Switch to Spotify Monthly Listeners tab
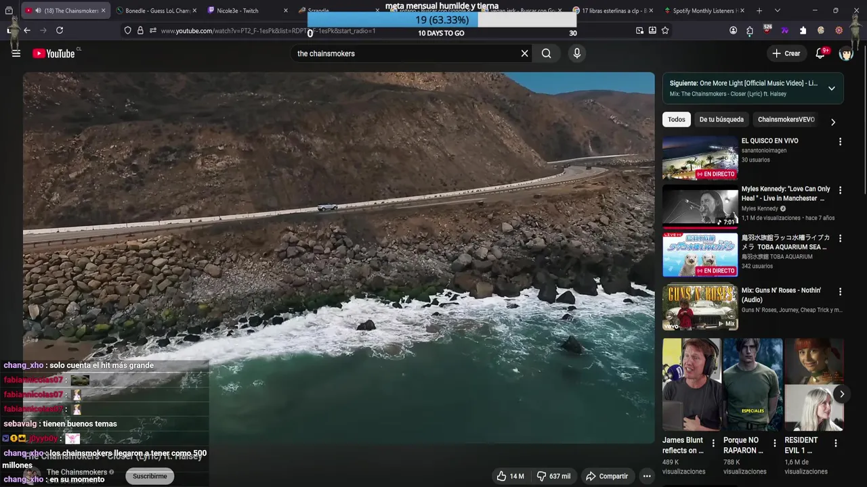 (704, 11)
